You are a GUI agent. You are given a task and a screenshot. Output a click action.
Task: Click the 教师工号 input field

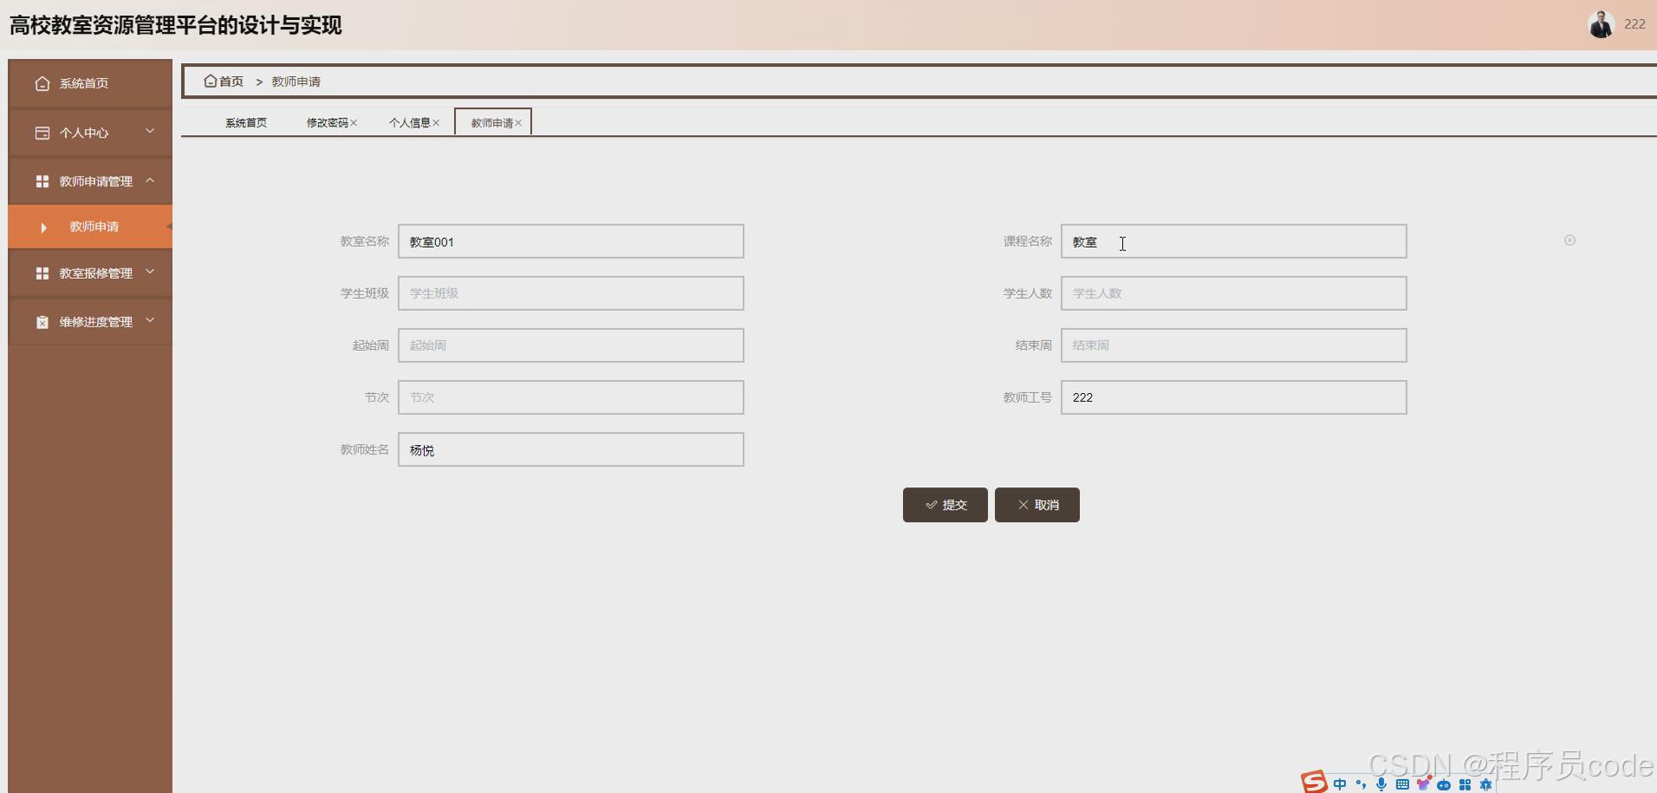pos(1233,397)
